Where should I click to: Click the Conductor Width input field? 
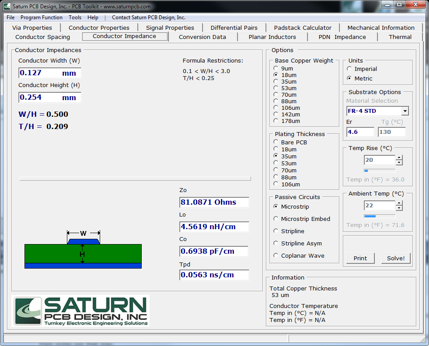pos(50,73)
